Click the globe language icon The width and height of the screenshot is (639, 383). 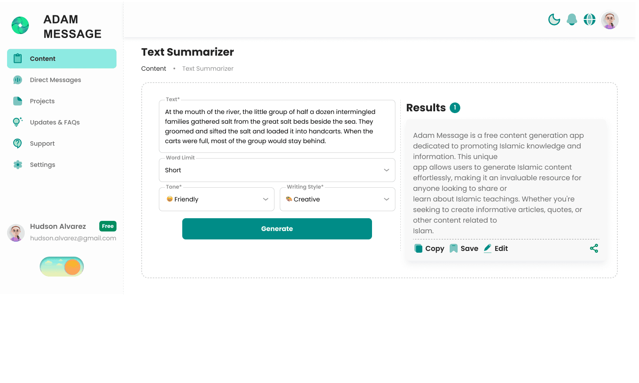point(590,19)
